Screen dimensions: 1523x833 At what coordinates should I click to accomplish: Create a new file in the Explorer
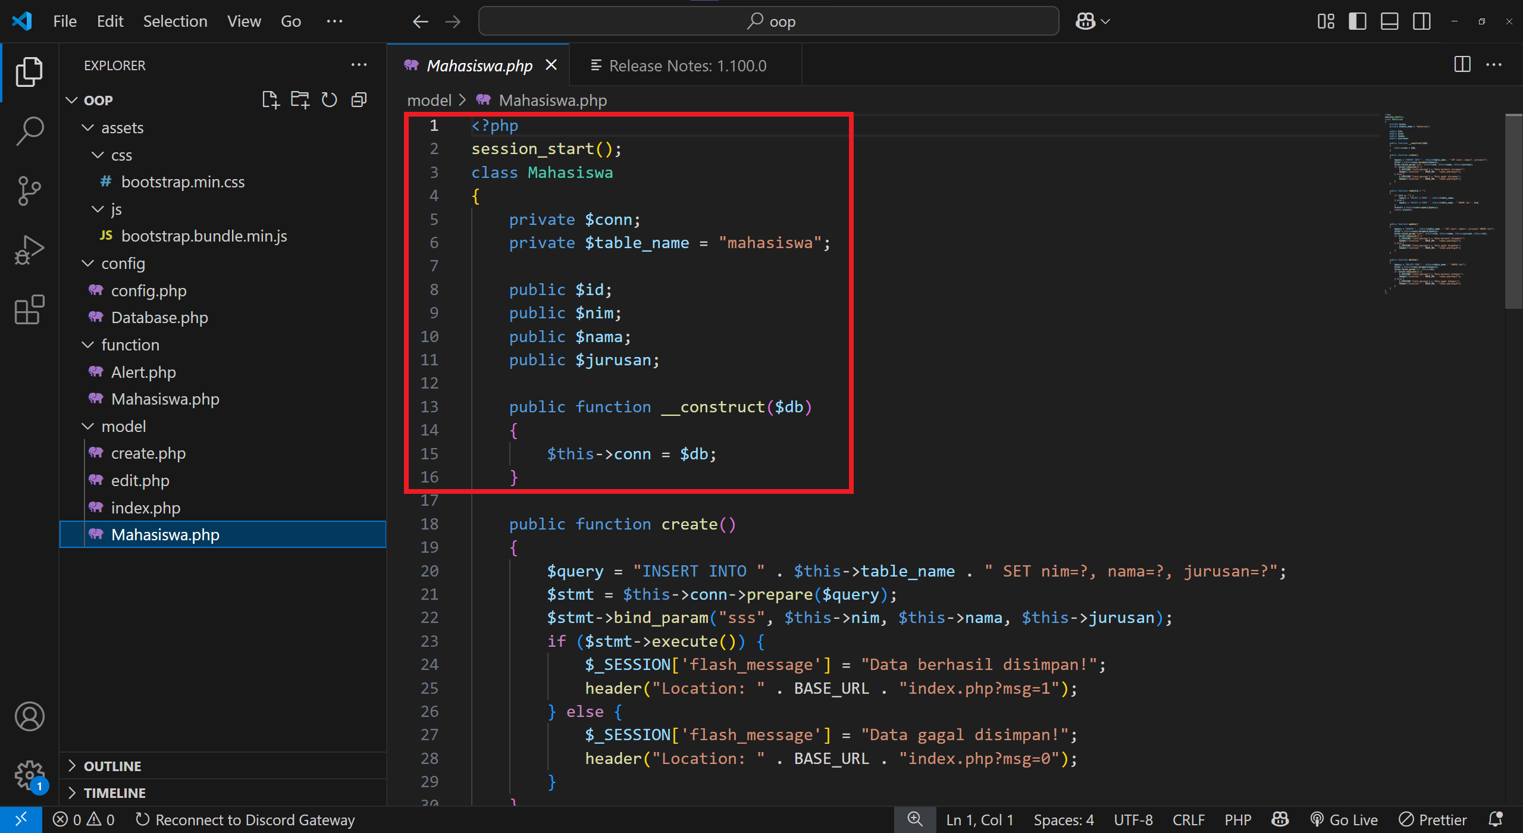[271, 99]
